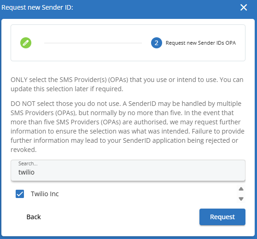257x239 pixels.
Task: Uncheck the Twilio Inc checkbox
Action: click(x=20, y=194)
